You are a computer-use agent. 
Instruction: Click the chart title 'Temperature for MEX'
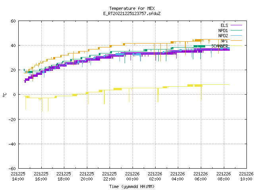pos(132,8)
